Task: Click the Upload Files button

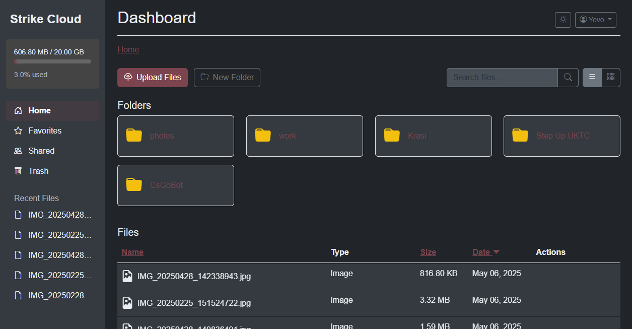Action: pos(153,78)
